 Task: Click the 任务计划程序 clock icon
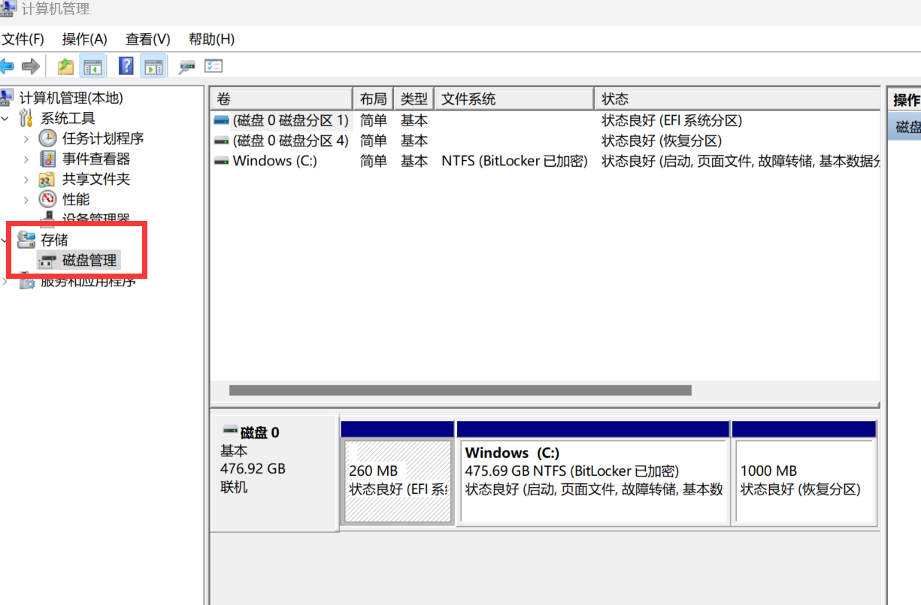[48, 138]
